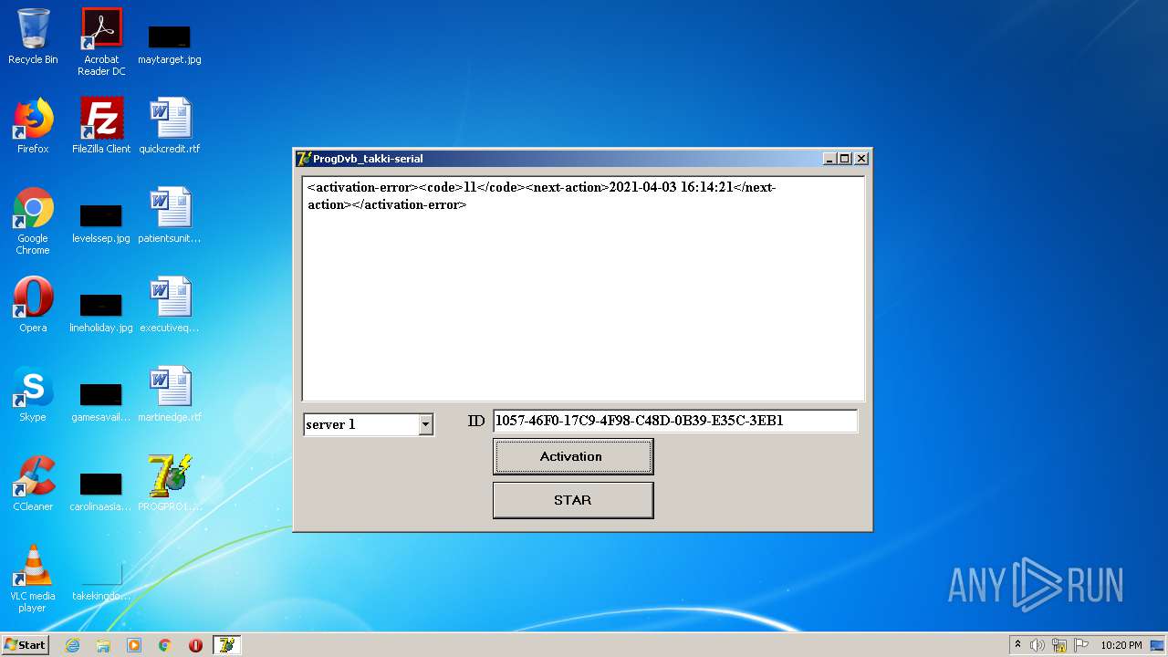
Task: Select the levelssep.jpg file
Action: [101, 224]
